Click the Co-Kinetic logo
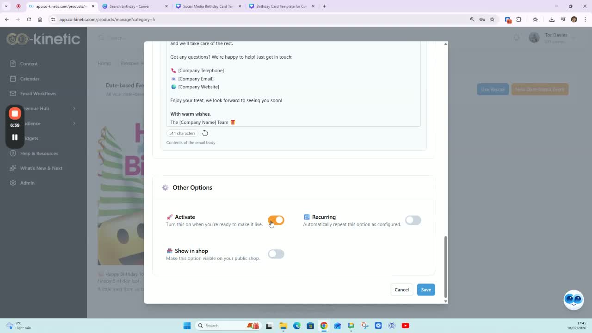 click(43, 39)
